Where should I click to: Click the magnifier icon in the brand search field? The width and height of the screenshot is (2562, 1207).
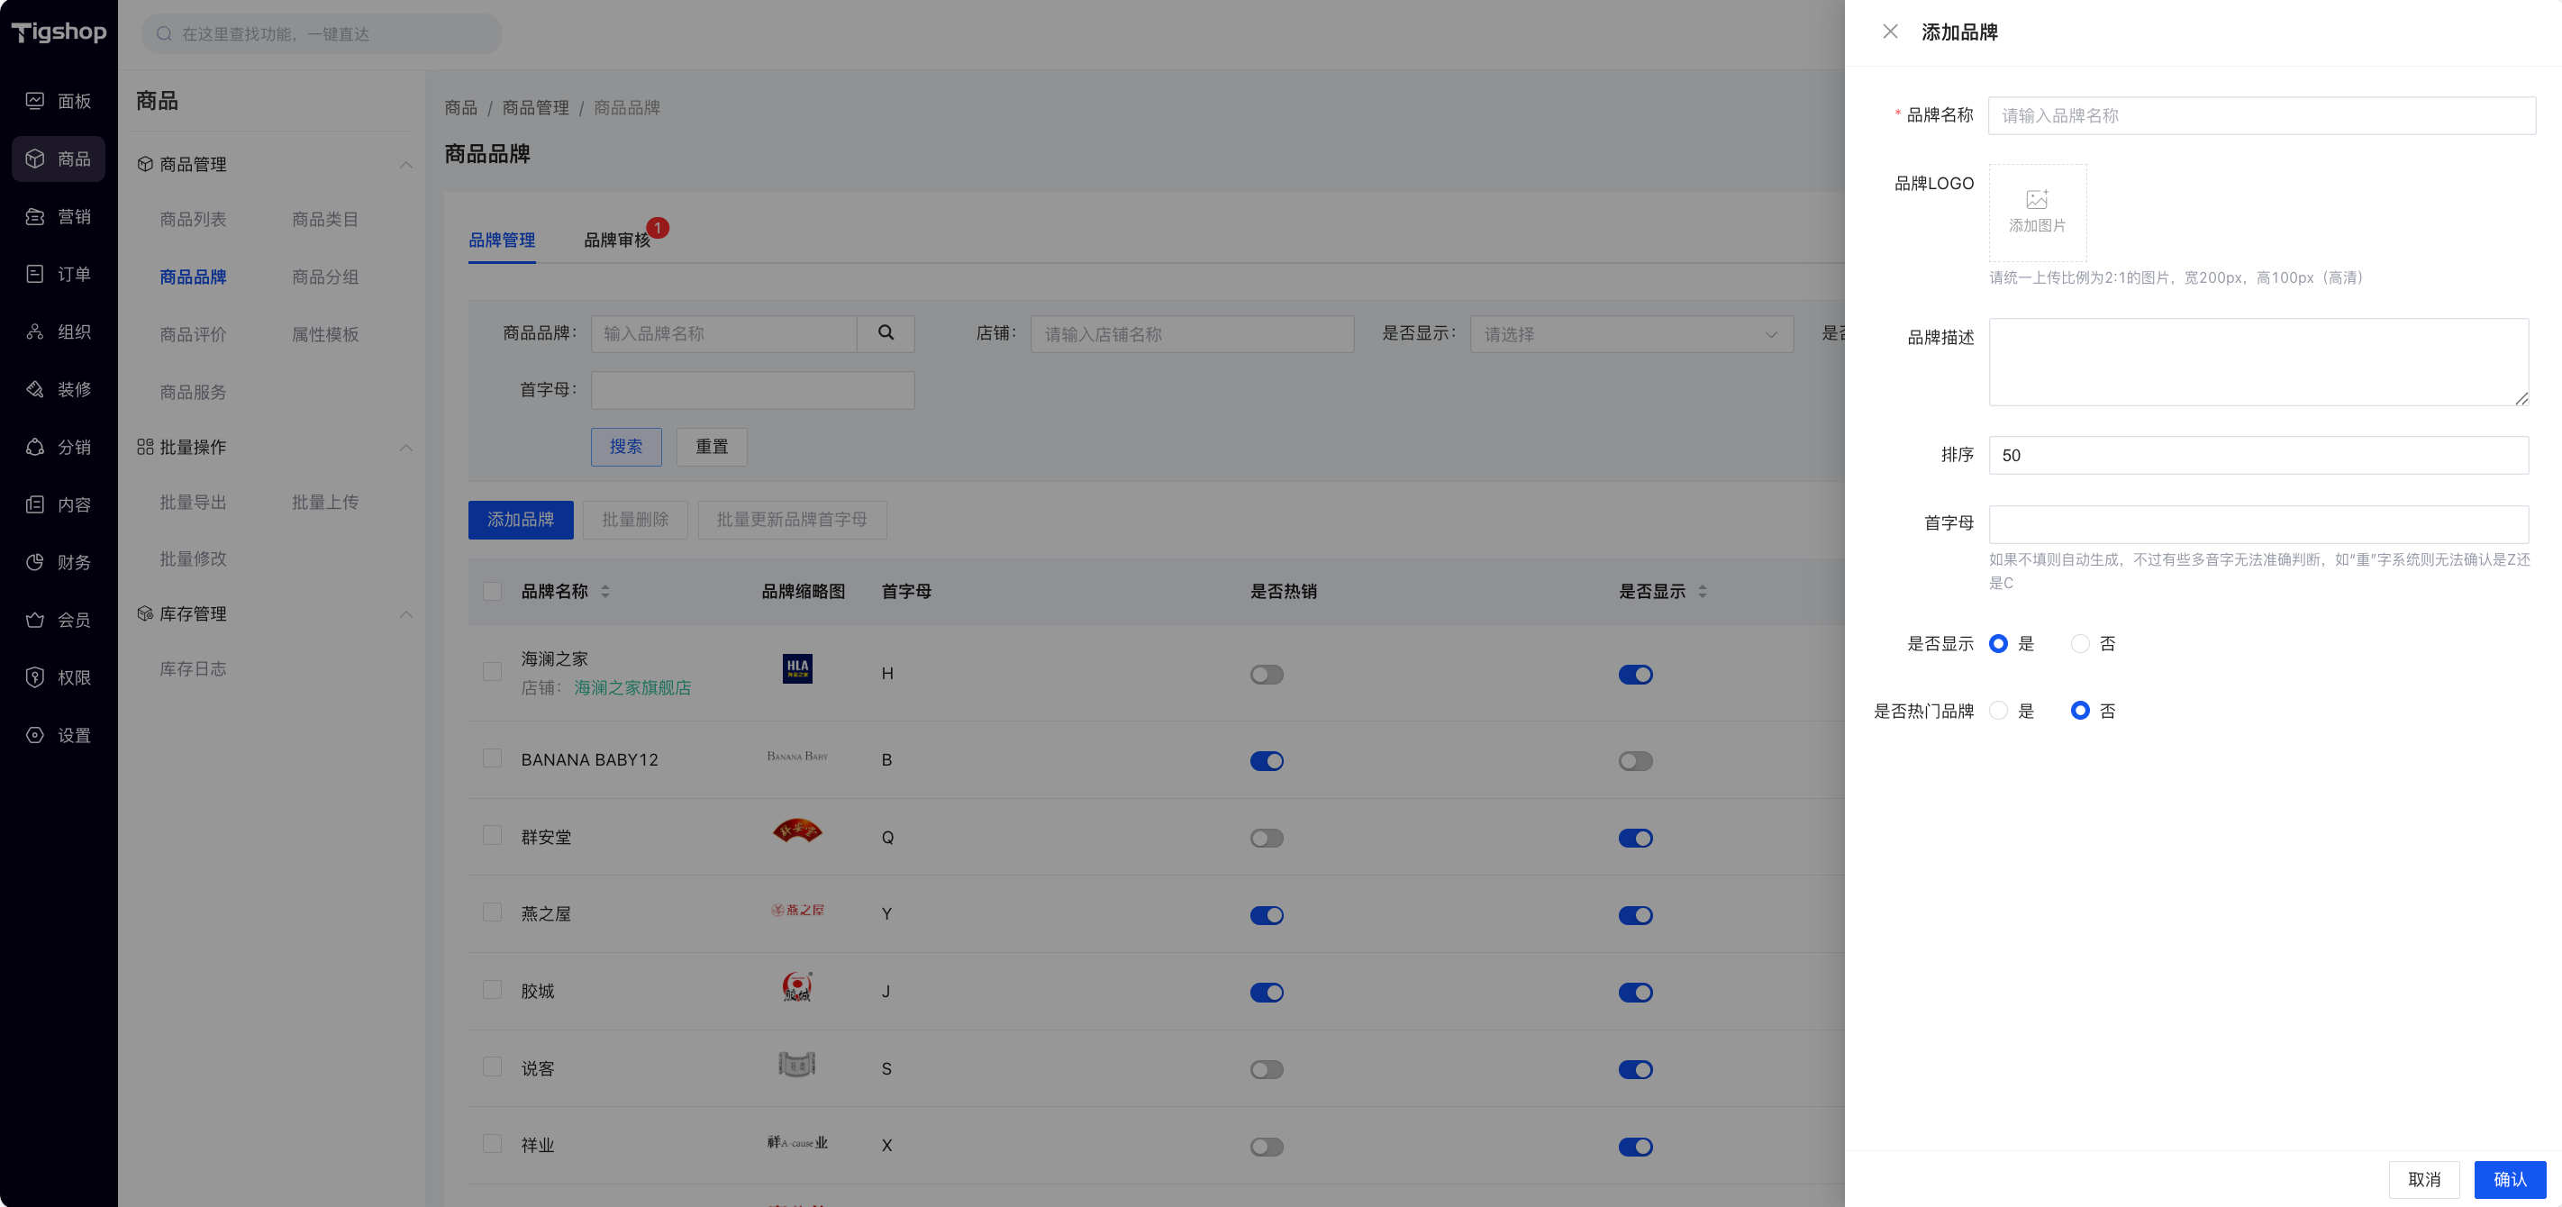[886, 333]
